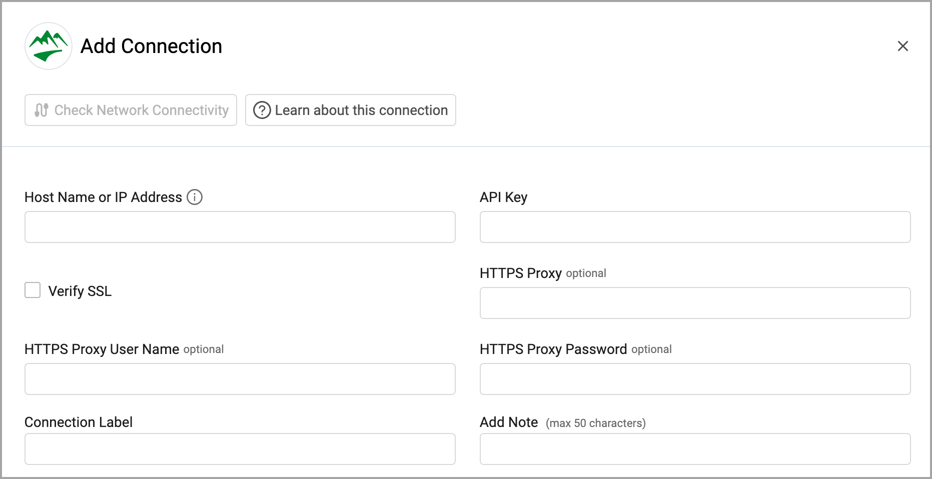This screenshot has height=479, width=932.
Task: Click the API Key label
Action: tap(503, 197)
